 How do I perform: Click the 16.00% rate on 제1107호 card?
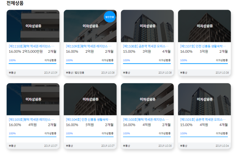tap(186, 51)
